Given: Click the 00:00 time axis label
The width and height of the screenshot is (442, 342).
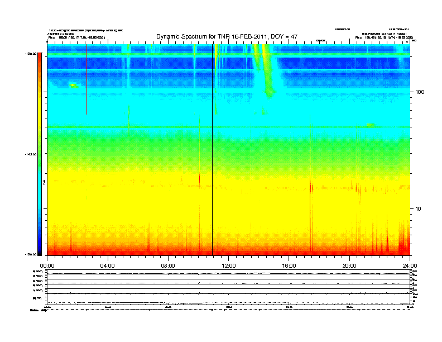Looking at the screenshot, I should pos(47,266).
